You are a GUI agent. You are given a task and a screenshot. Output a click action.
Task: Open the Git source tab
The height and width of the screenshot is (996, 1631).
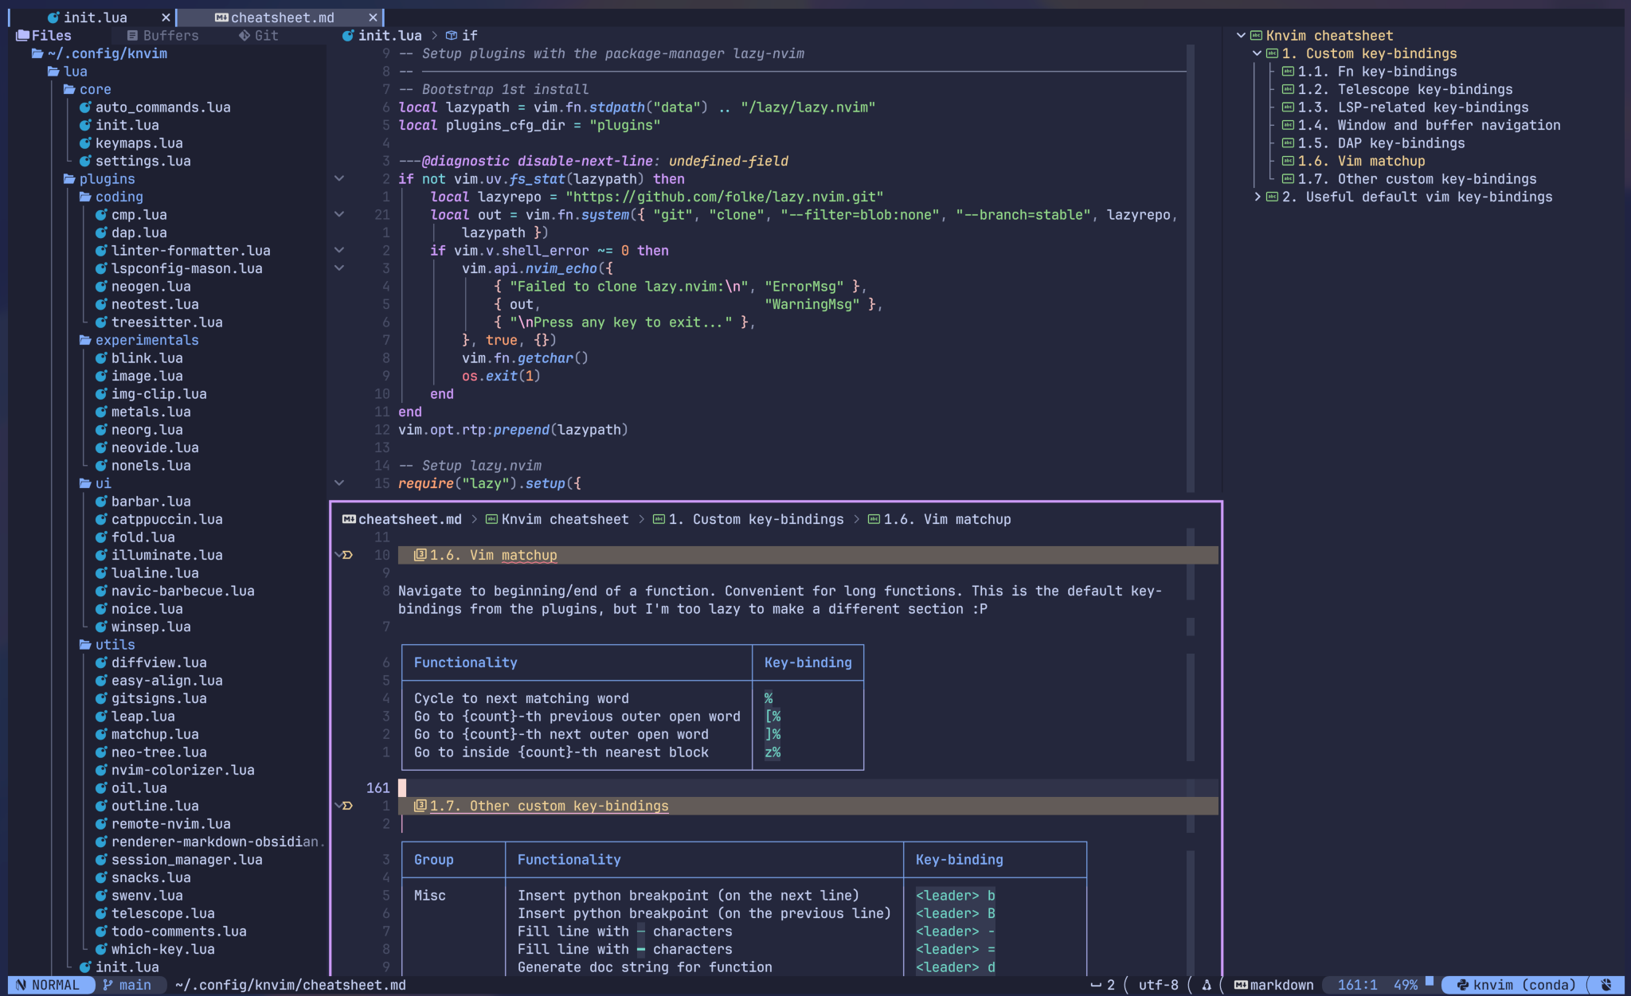click(259, 35)
